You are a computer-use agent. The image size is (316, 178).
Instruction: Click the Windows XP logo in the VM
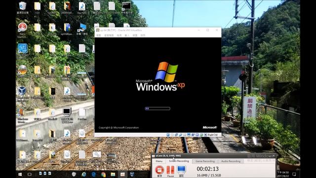[160, 77]
